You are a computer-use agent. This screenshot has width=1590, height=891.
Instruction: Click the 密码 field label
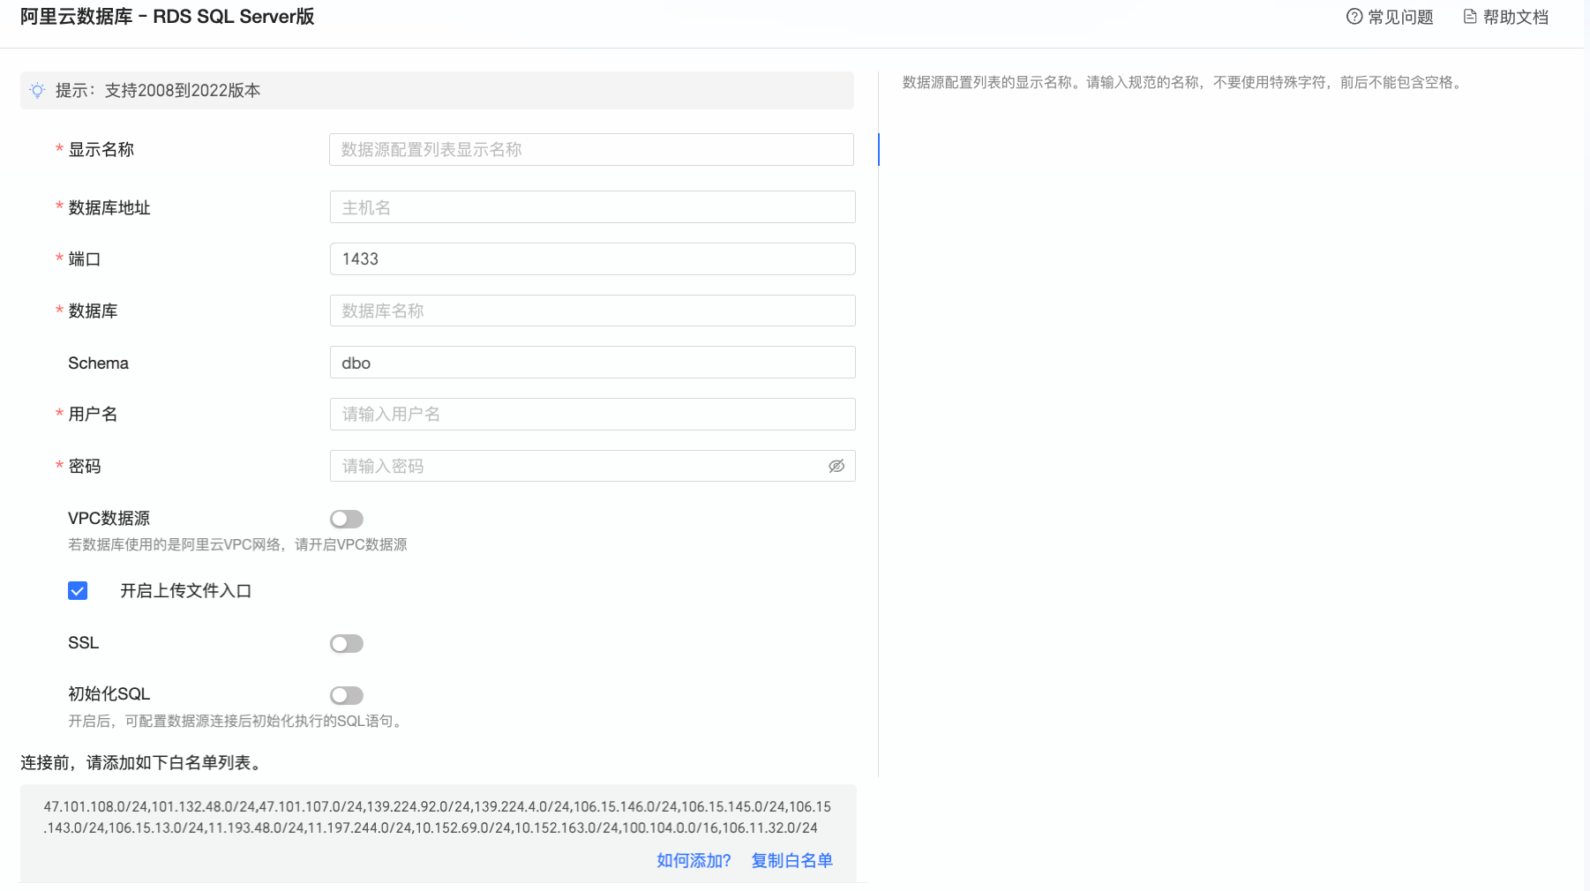pyautogui.click(x=85, y=466)
